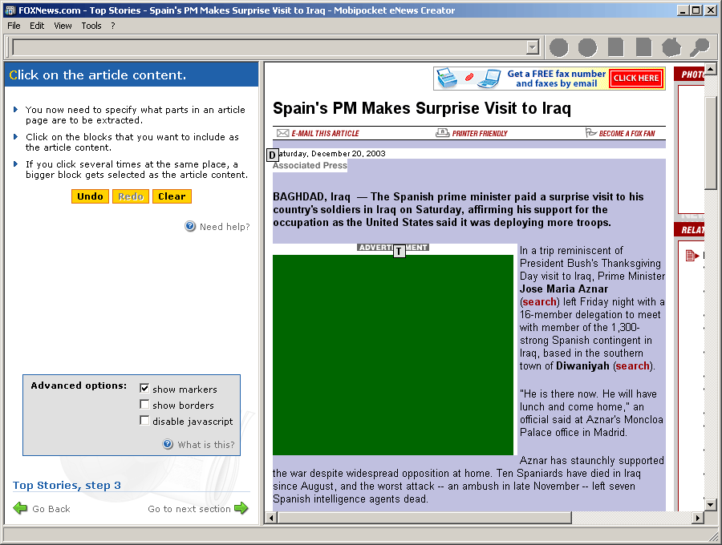The image size is (722, 545).
Task: Click the paragraph starting In a trip reminiscent
Action: pyautogui.click(x=592, y=308)
